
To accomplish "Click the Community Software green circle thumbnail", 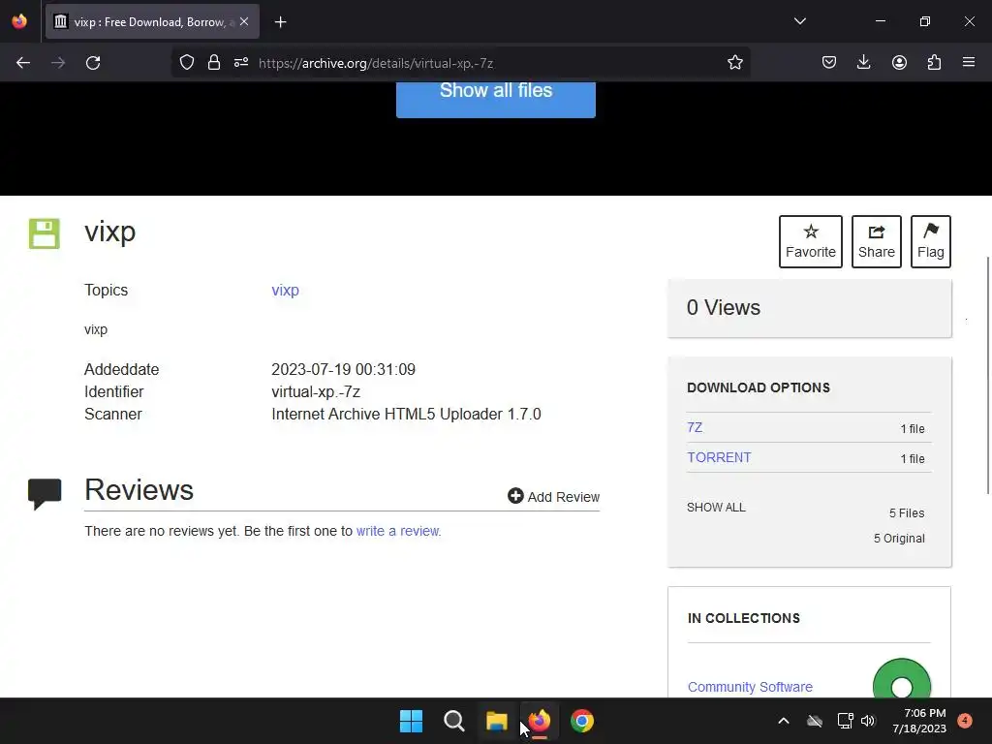I will coord(902,679).
